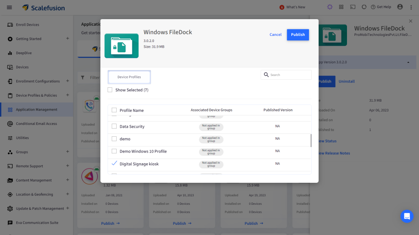Viewport: 419px width, 235px height.
Task: Open the apps grid icon in header
Action: (341, 7)
